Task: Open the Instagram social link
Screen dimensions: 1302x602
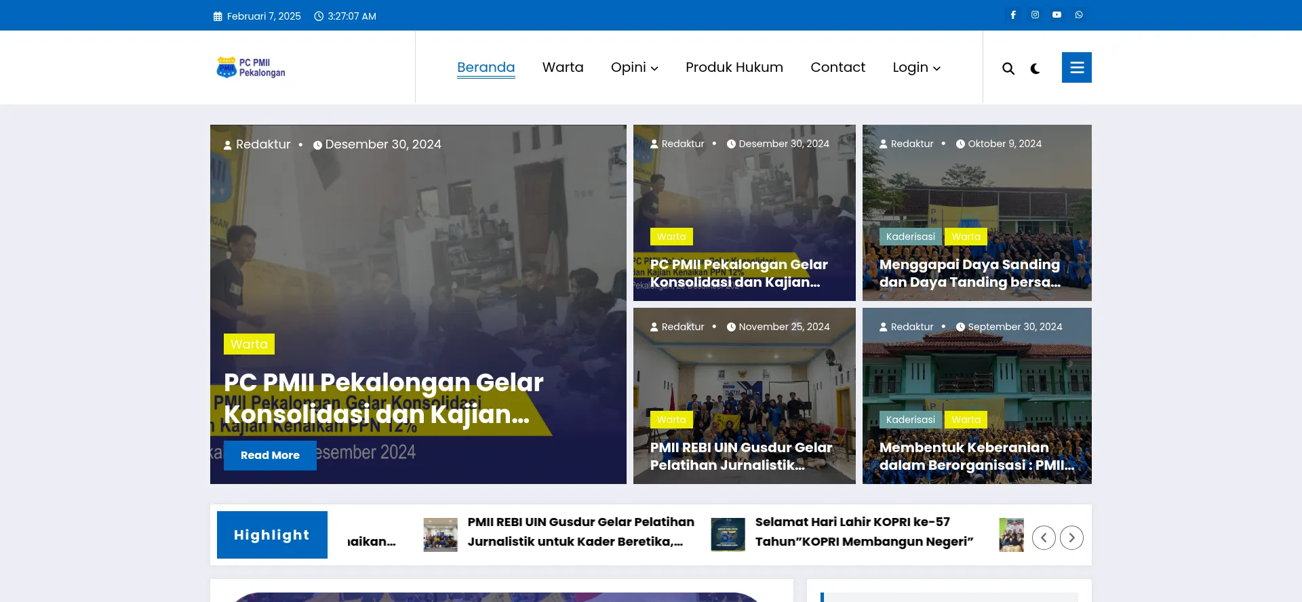Action: click(x=1035, y=15)
